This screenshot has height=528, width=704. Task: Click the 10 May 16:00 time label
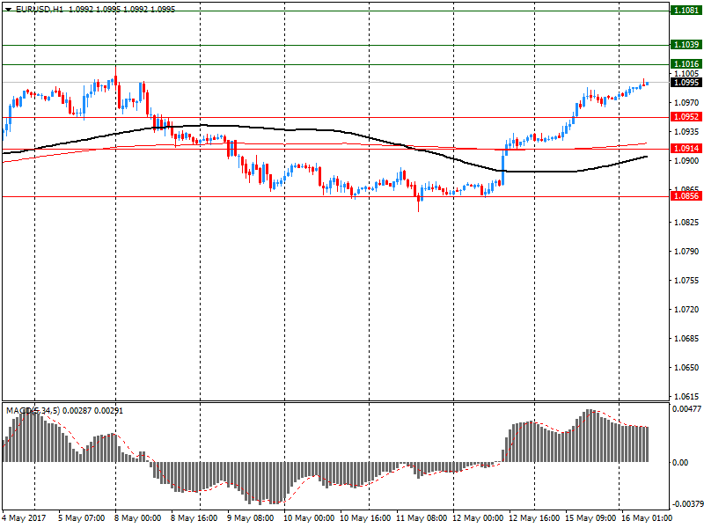pyautogui.click(x=365, y=517)
